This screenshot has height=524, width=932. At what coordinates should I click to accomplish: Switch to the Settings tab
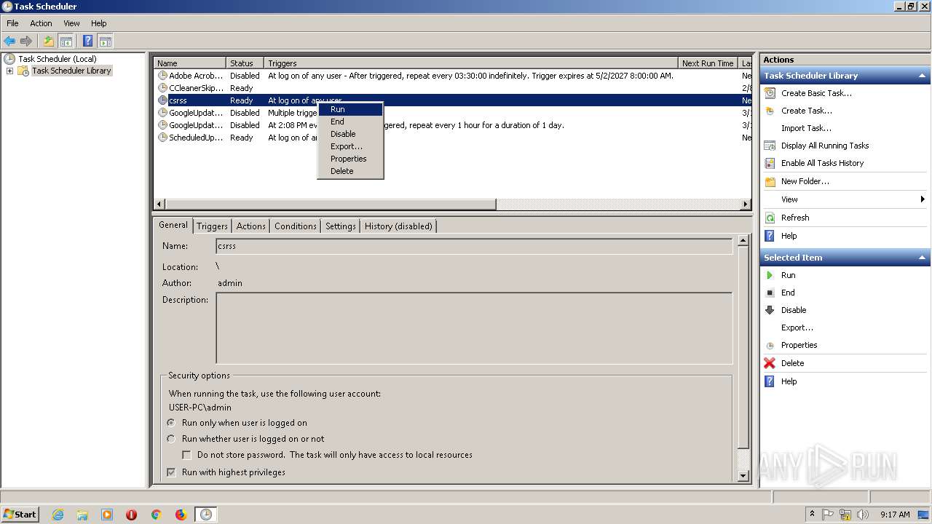click(340, 226)
